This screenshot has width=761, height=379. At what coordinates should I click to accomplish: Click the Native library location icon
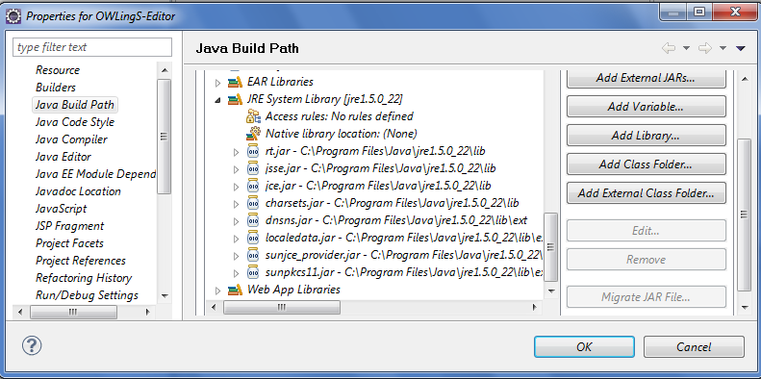coord(253,134)
